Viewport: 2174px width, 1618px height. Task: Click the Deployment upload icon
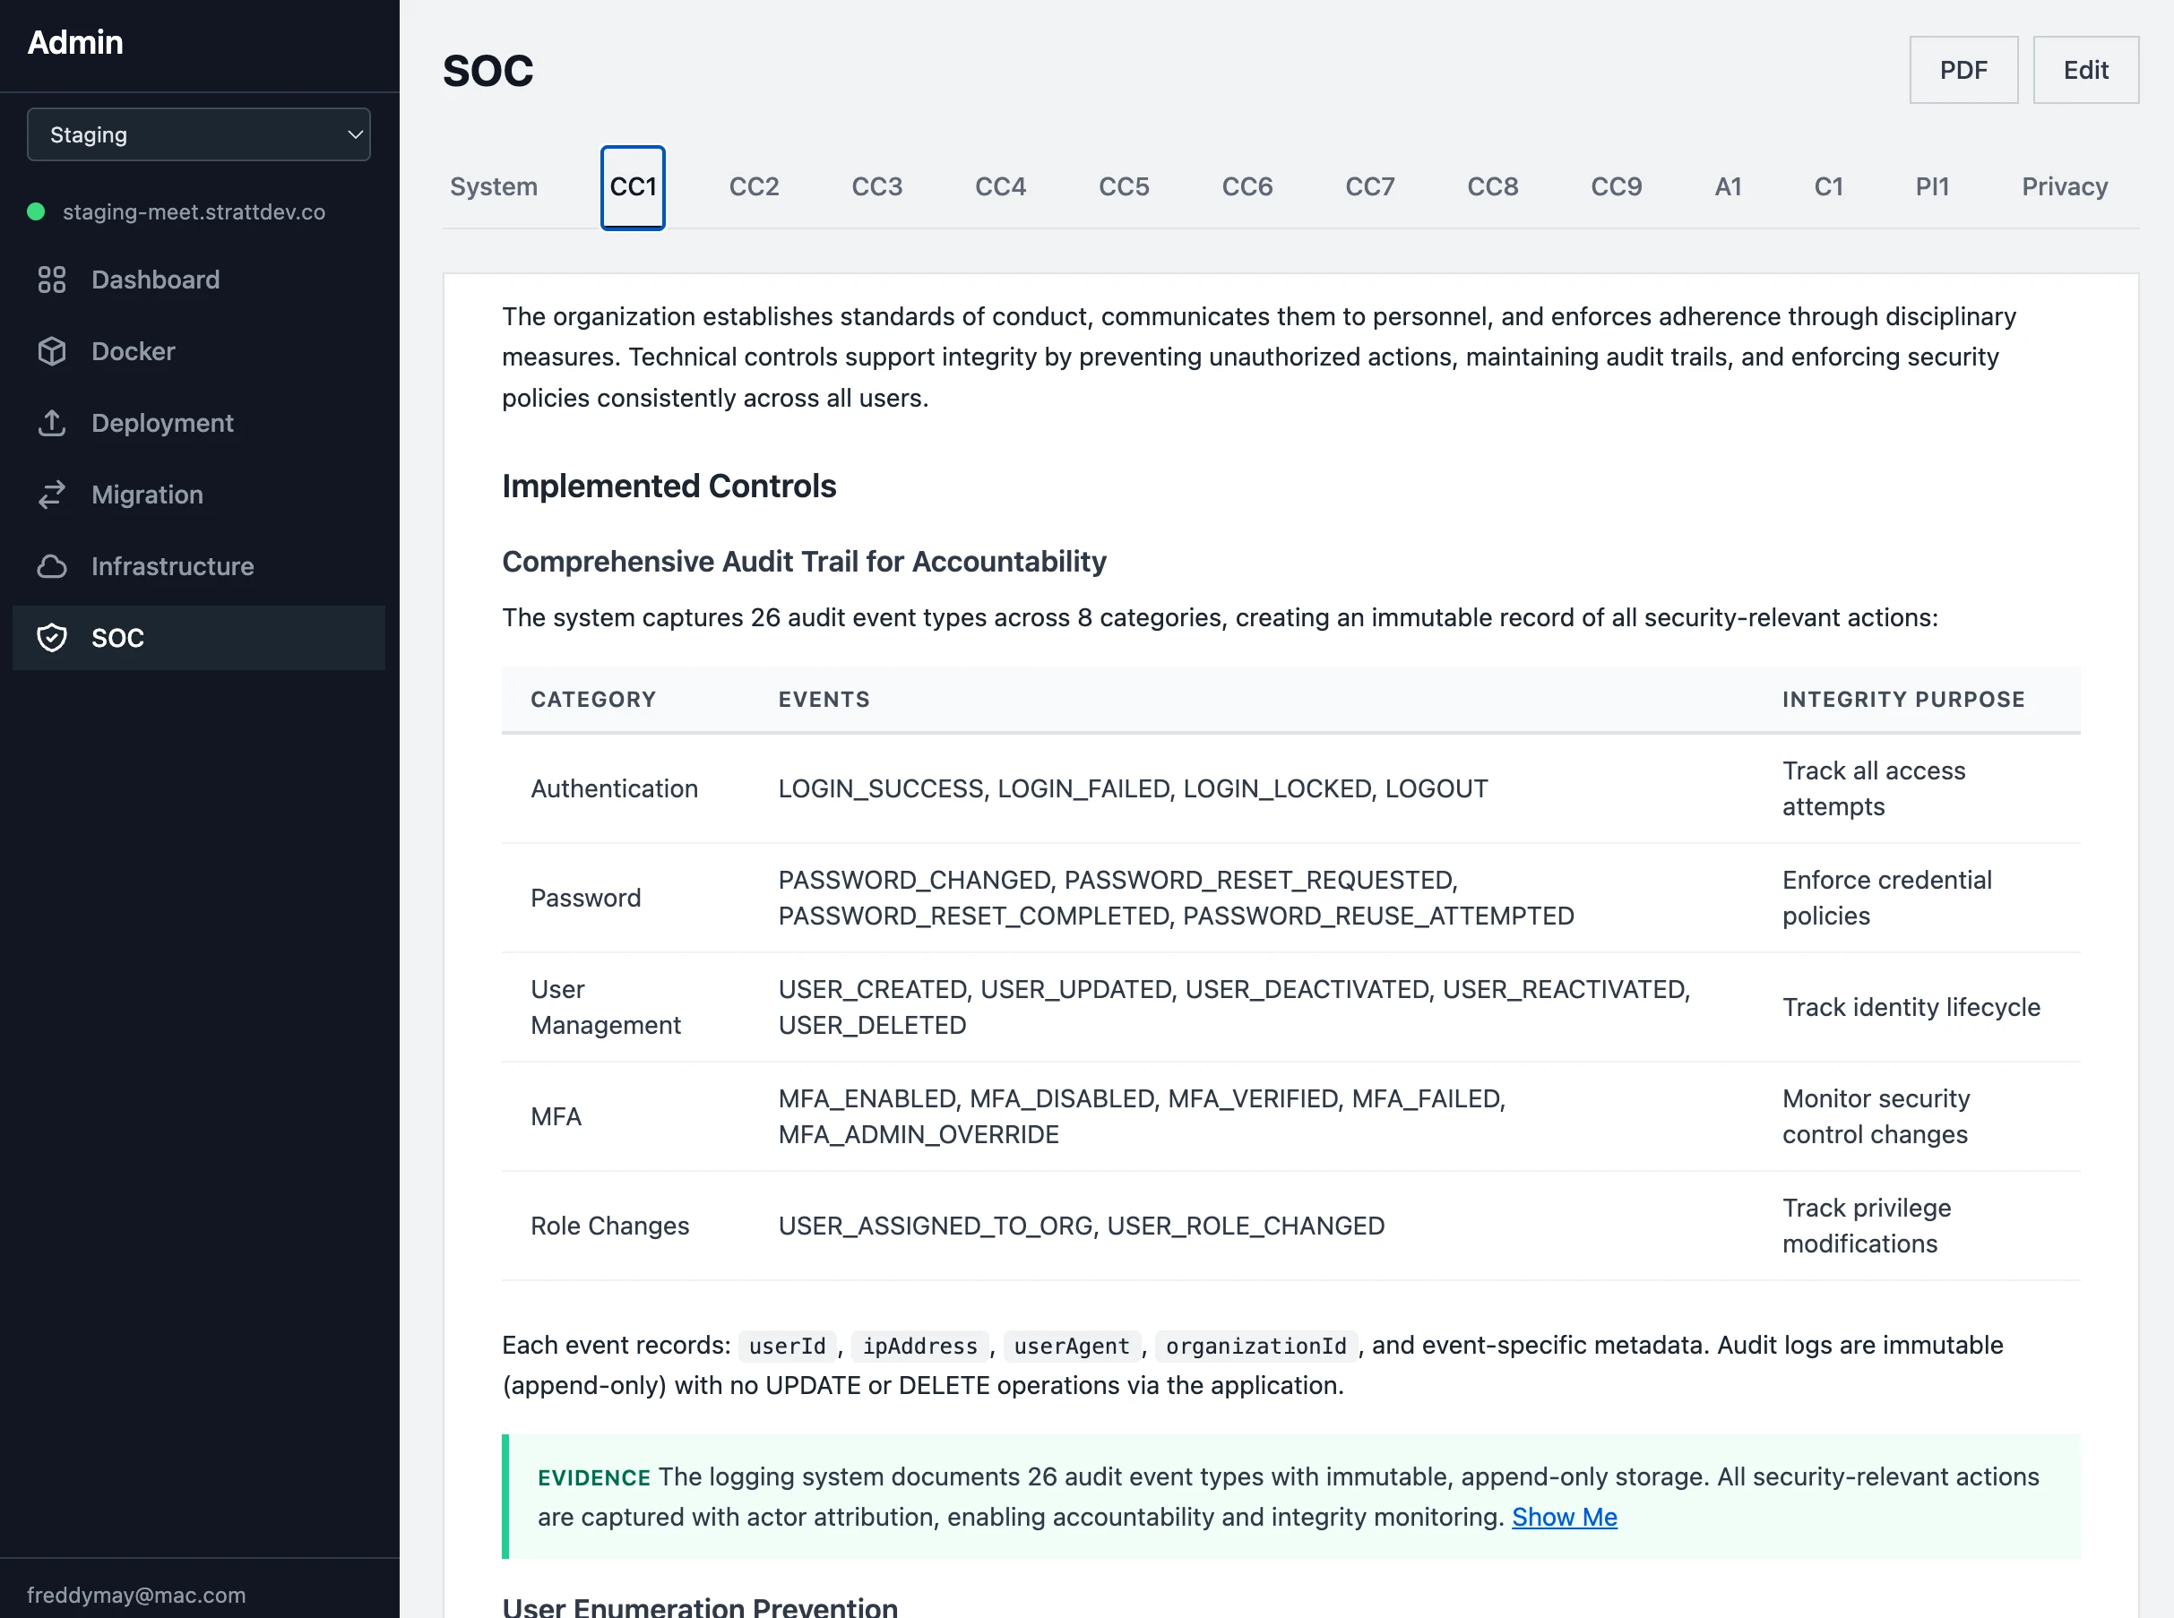click(52, 423)
